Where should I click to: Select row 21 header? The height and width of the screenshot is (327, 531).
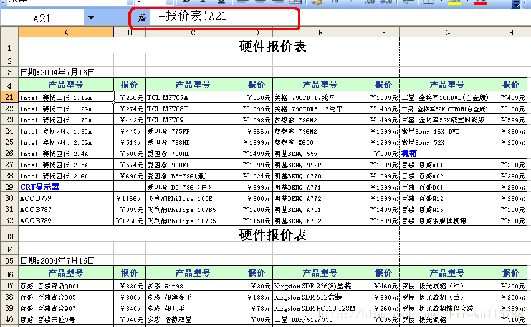click(9, 97)
